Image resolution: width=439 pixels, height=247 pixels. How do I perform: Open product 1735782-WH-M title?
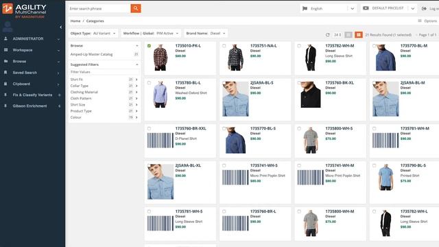[340, 46]
